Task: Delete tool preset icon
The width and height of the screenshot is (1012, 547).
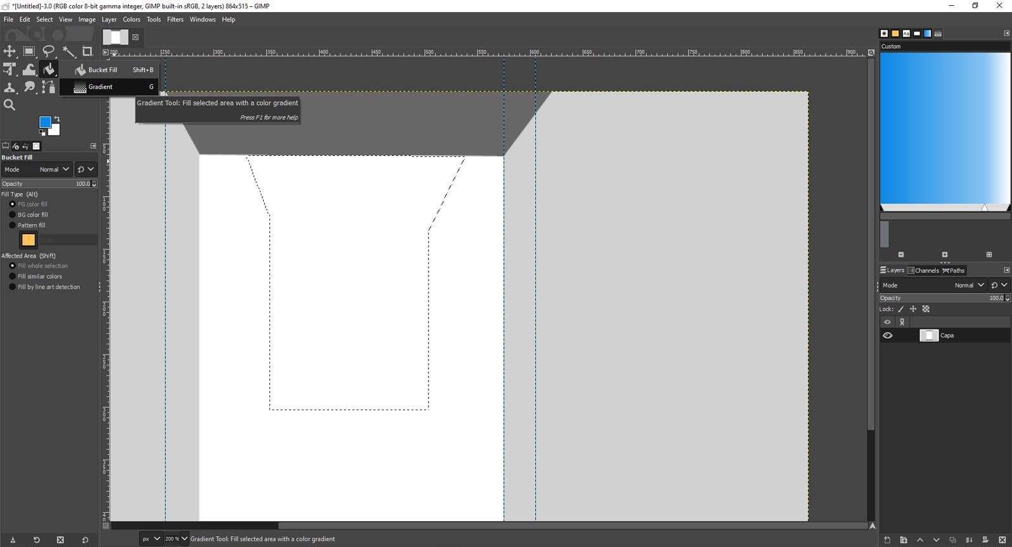Action: pos(60,540)
